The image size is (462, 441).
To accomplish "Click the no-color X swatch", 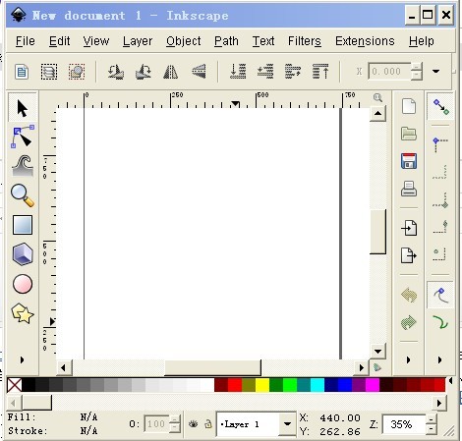I will coord(15,385).
